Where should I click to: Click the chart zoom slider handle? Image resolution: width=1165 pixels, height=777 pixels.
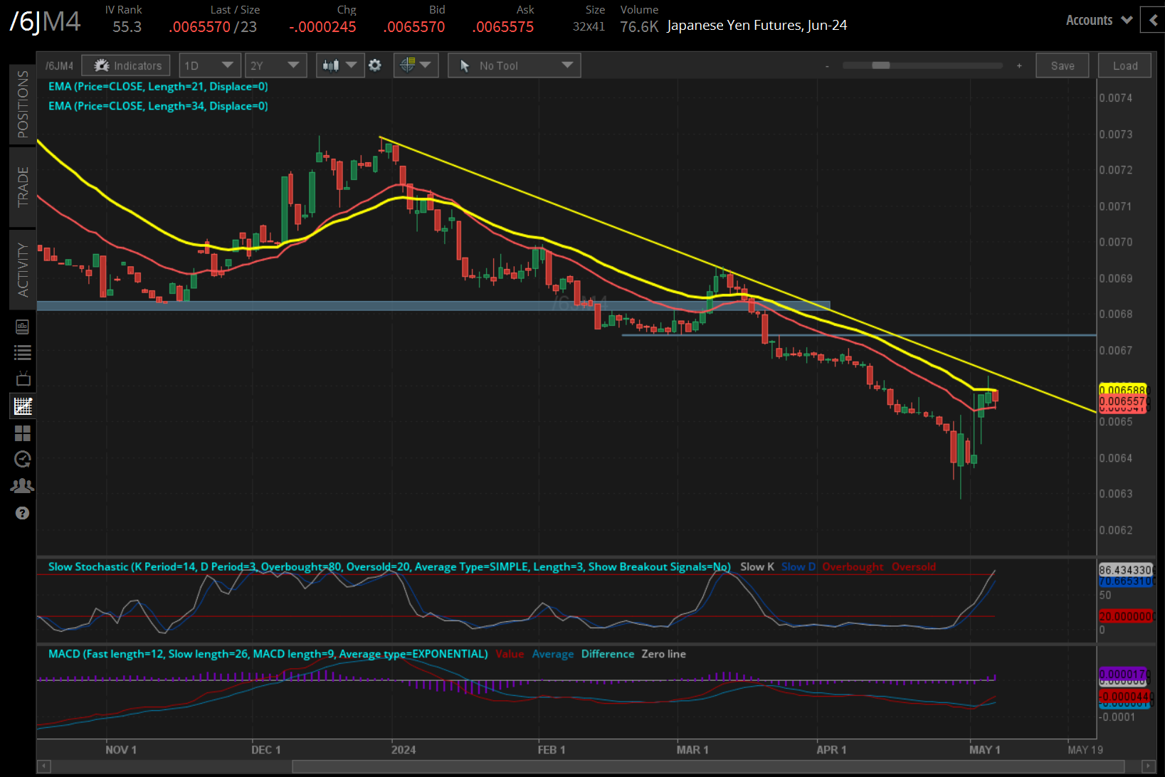pos(881,65)
